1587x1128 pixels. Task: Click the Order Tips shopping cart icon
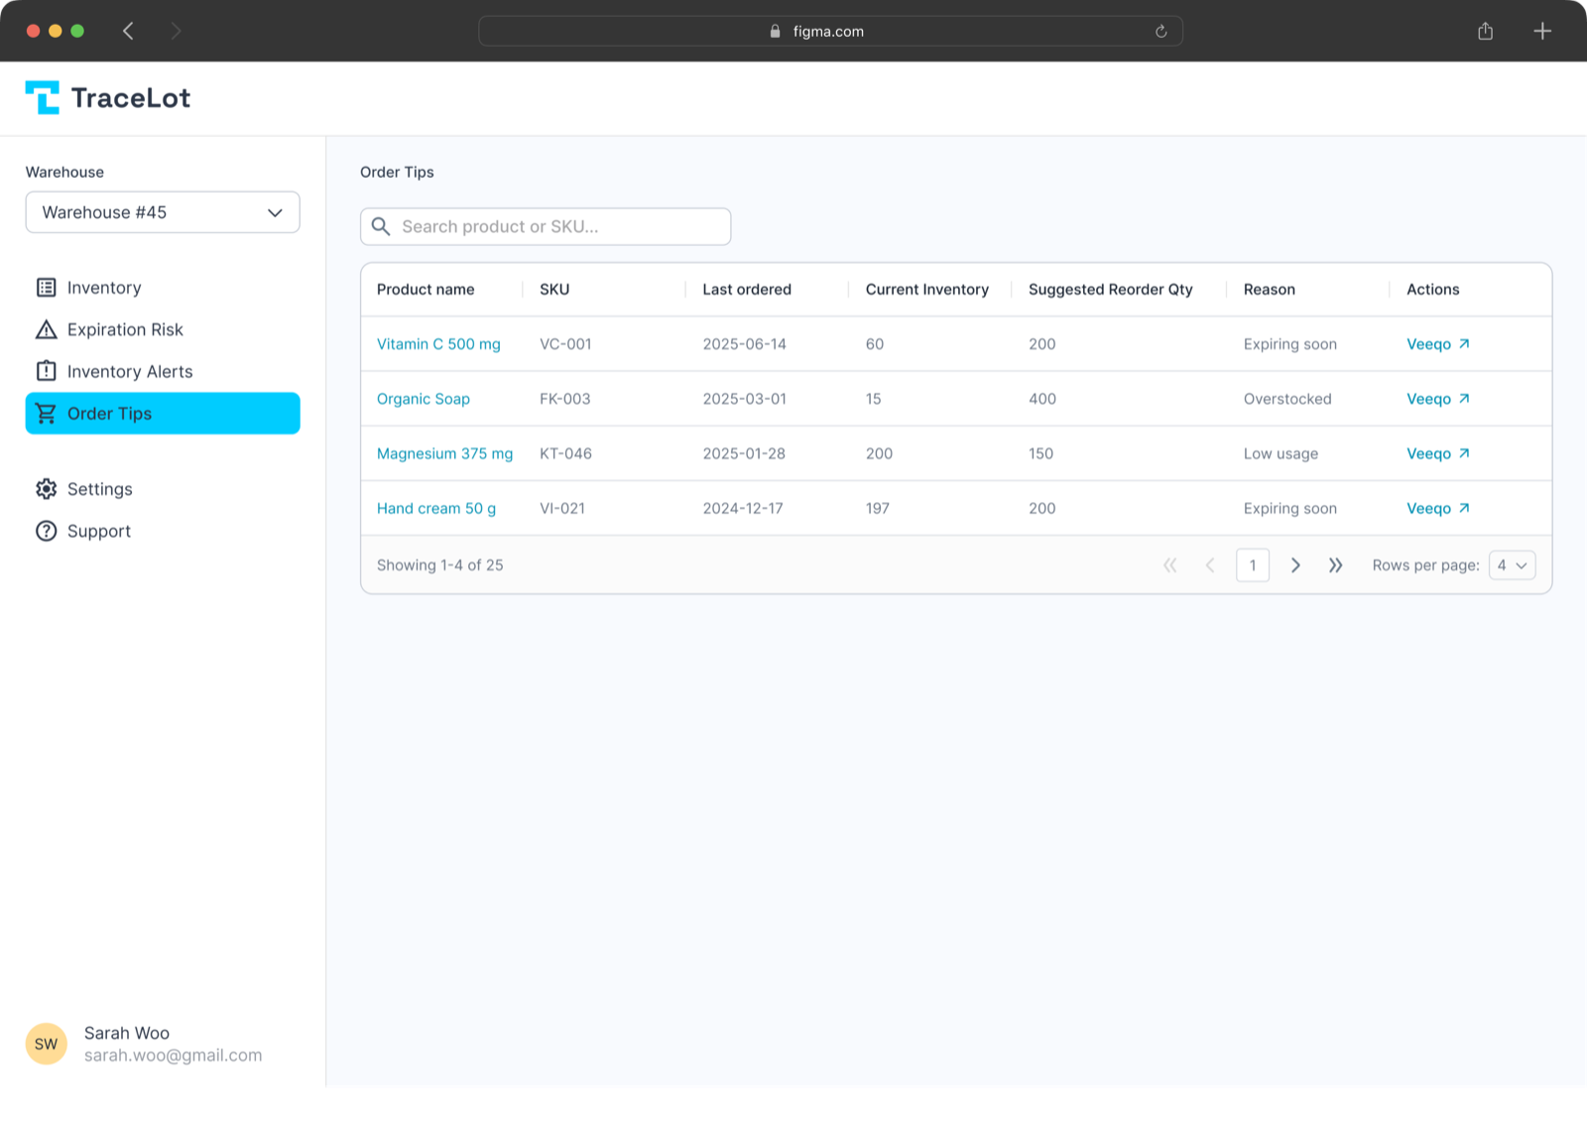(x=46, y=413)
